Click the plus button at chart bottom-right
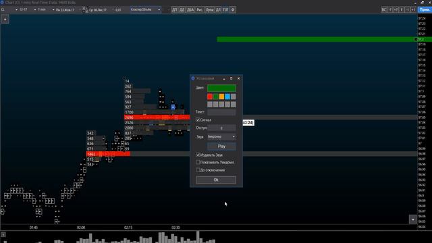The image size is (432, 243). 412,219
